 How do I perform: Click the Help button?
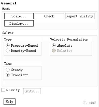point(9,102)
